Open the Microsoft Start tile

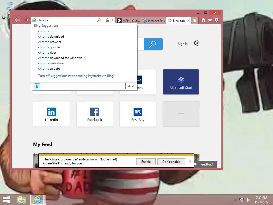[x=181, y=82]
